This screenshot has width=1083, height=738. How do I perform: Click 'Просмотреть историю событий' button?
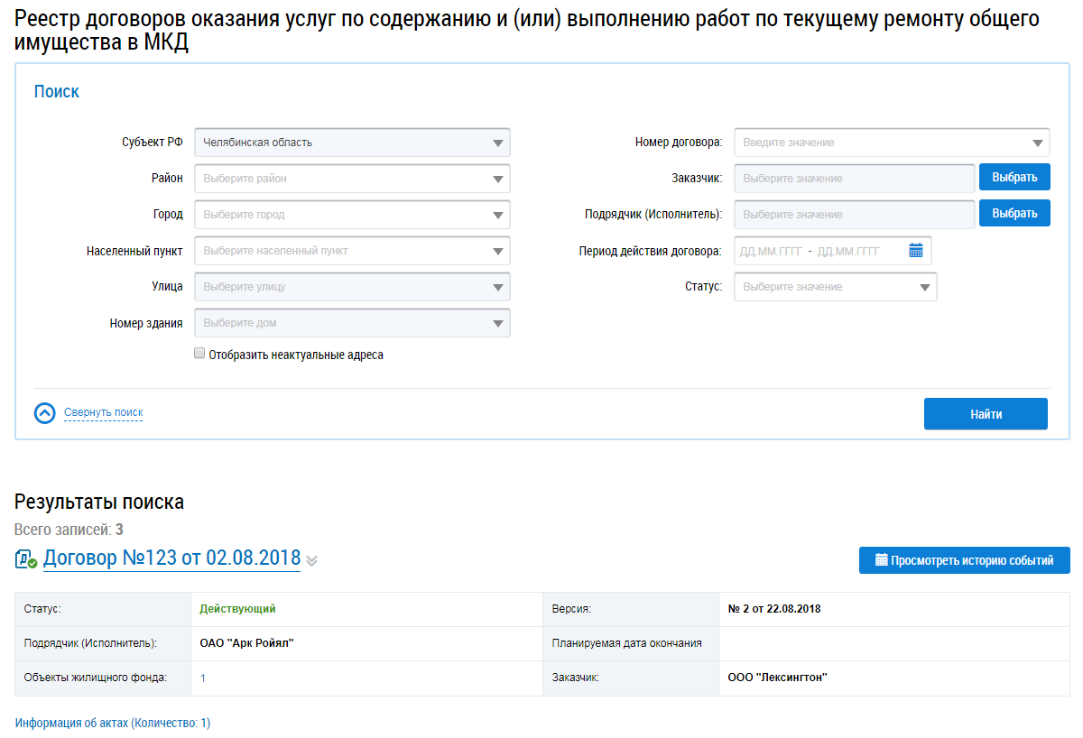pyautogui.click(x=964, y=560)
